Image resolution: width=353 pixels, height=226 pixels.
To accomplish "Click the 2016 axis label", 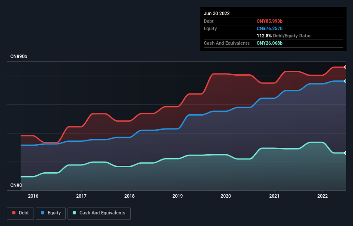I will [x=33, y=196].
